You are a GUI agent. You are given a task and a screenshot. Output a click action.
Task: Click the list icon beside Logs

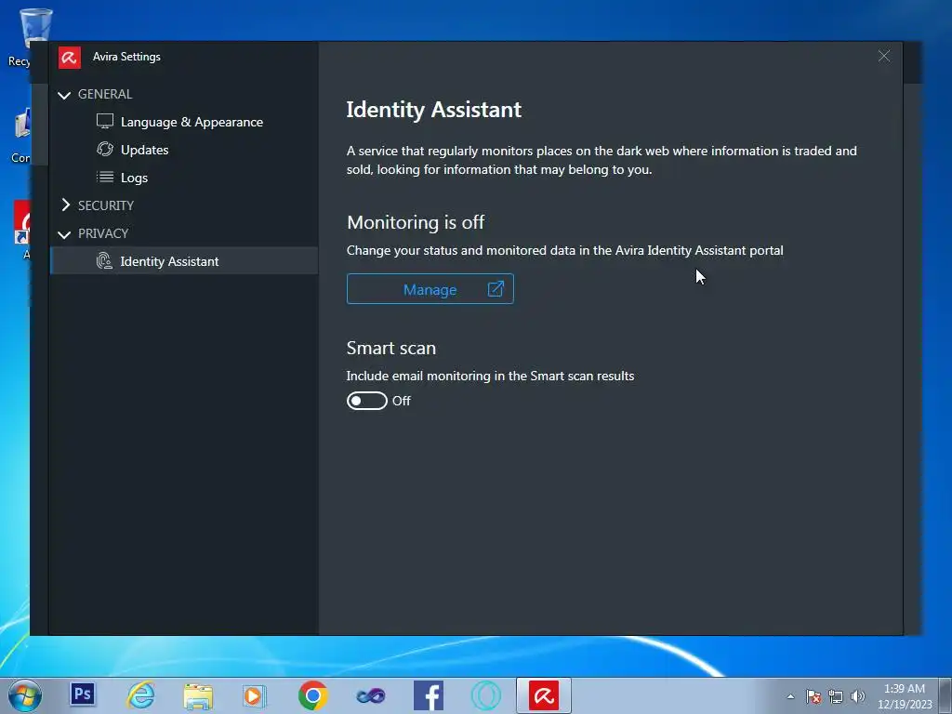(x=105, y=178)
